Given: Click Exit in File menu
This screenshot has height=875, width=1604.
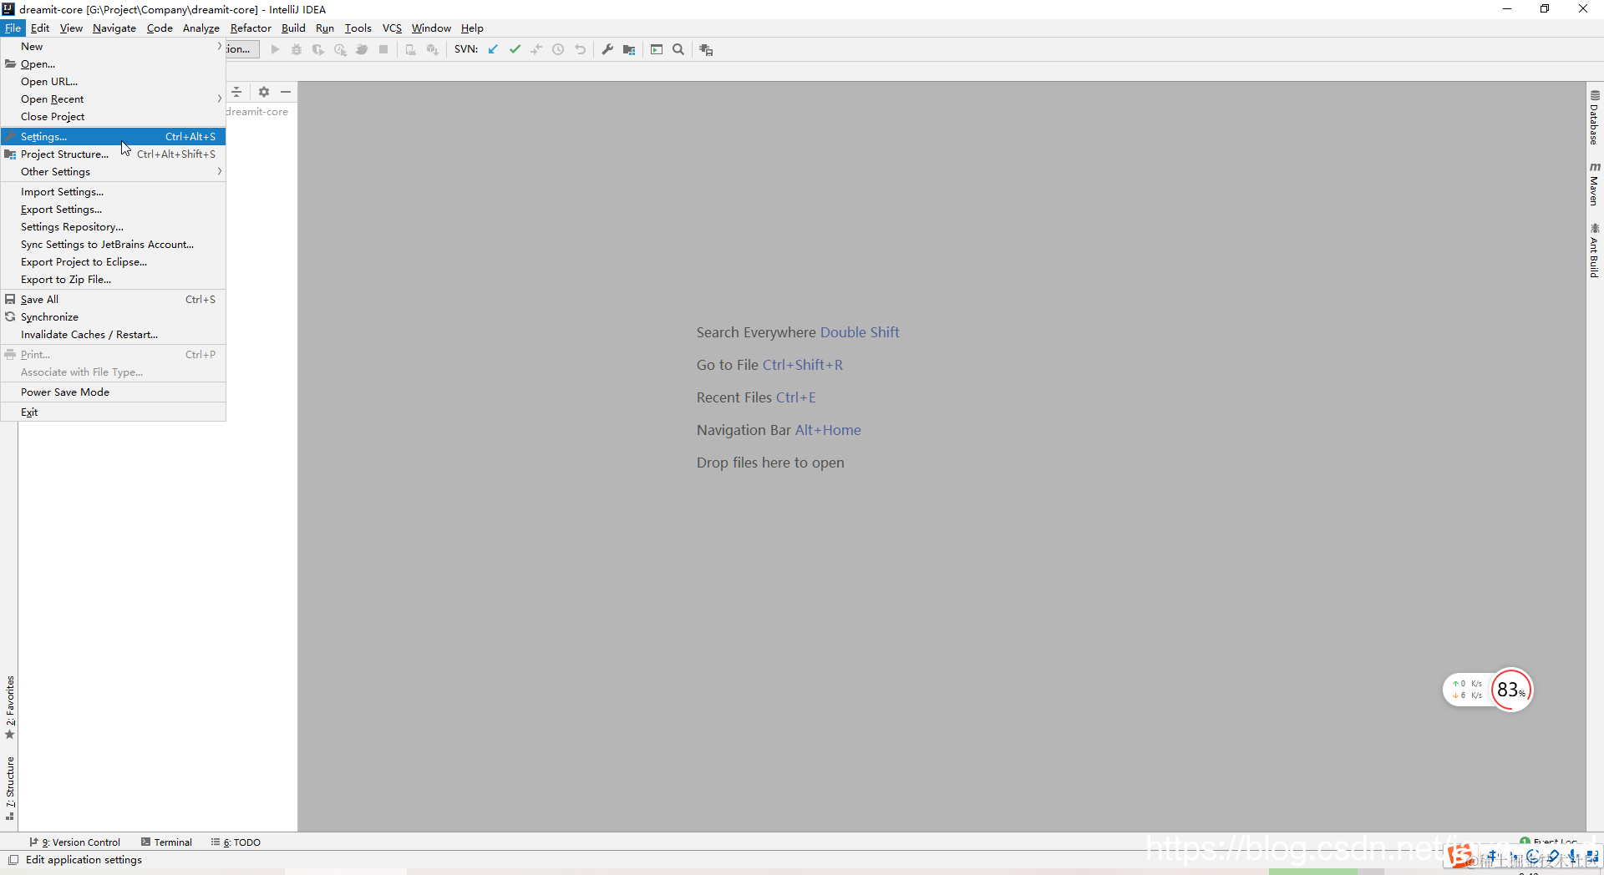Looking at the screenshot, I should [x=114, y=412].
